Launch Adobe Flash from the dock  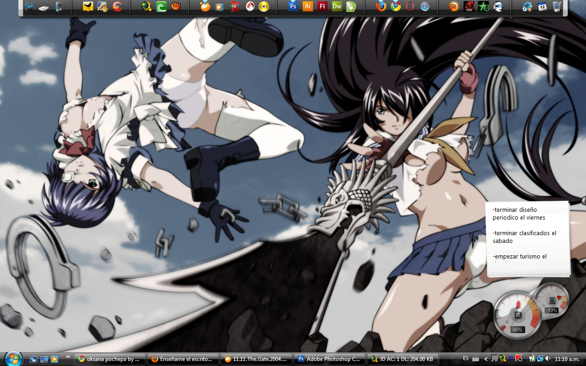pyautogui.click(x=323, y=6)
